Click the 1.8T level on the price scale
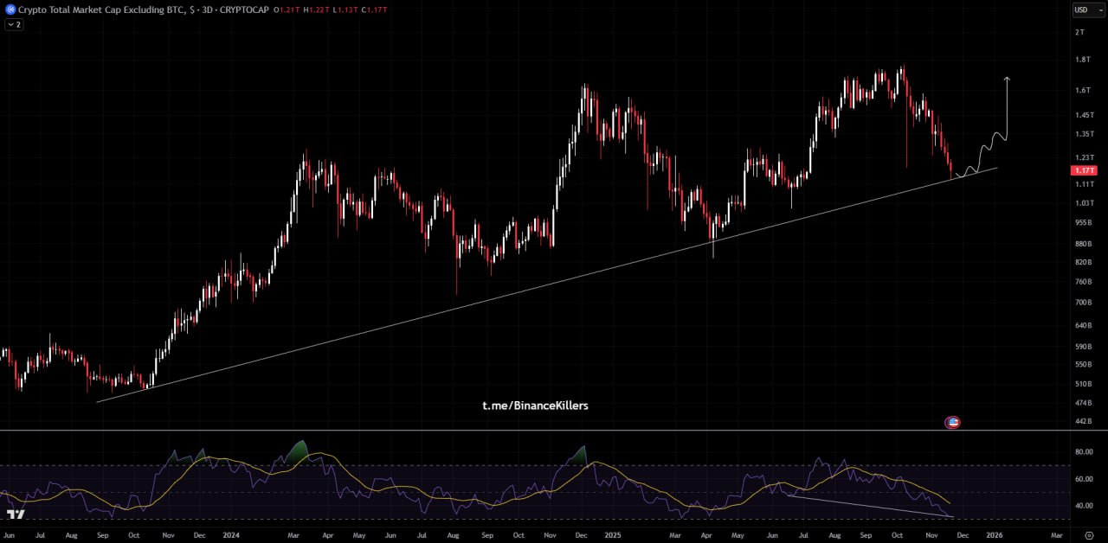Screen dimensions: 1108x543 [x=1081, y=60]
